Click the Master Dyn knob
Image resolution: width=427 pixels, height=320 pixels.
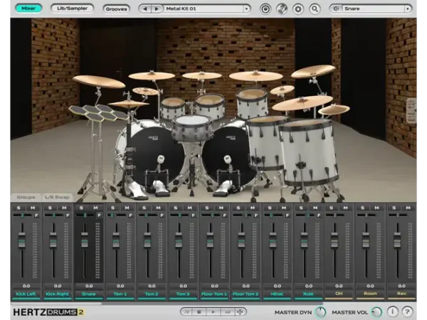320,312
